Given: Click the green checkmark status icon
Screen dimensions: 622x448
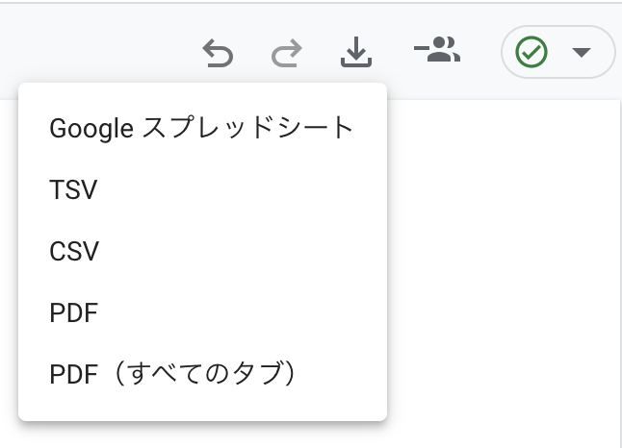Looking at the screenshot, I should 531,52.
